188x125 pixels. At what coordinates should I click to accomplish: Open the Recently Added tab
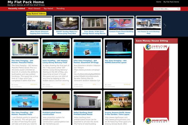(17, 8)
